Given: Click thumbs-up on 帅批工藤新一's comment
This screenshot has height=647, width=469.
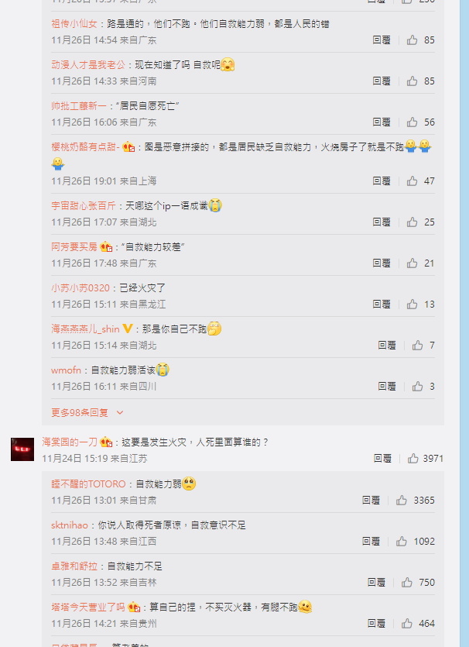Looking at the screenshot, I should (413, 122).
